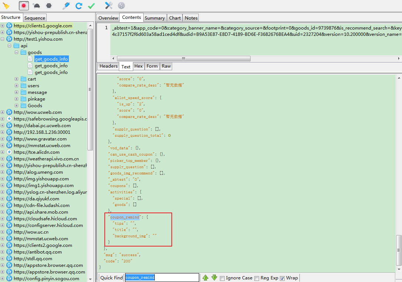
Task: Click the request pane horizontal scrollbar thumb
Action: tap(184, 59)
